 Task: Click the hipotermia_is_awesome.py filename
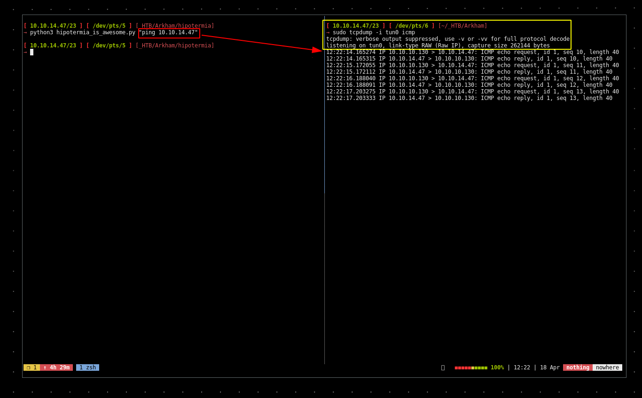click(x=95, y=32)
